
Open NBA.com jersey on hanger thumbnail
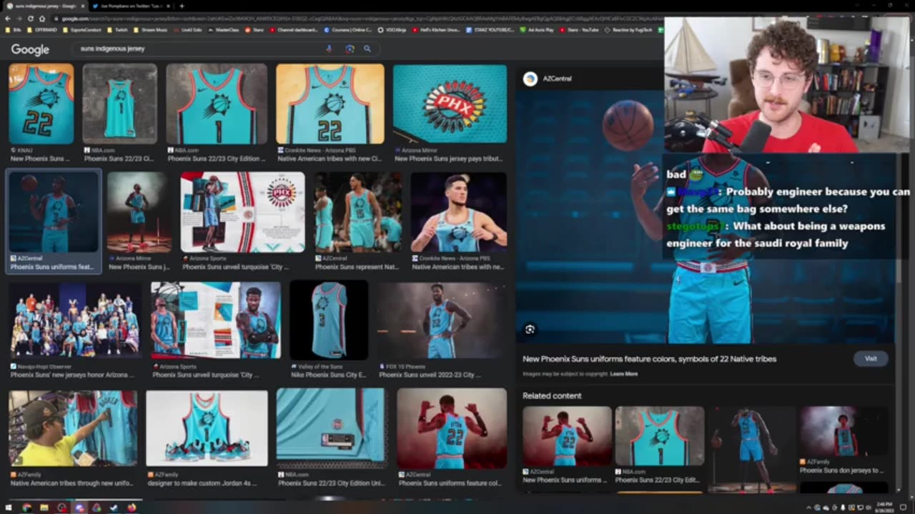click(119, 104)
